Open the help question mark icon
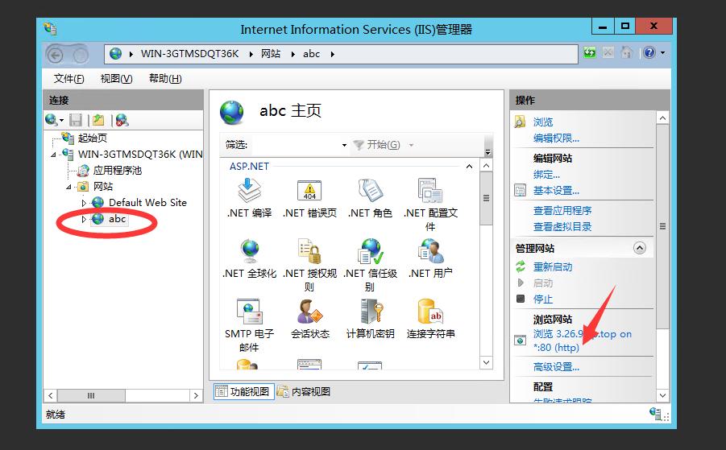Viewport: 726px width, 450px height. tap(649, 52)
